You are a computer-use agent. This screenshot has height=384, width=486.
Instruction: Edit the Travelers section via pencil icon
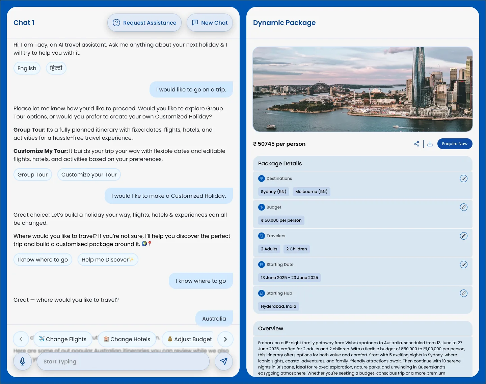coord(464,236)
